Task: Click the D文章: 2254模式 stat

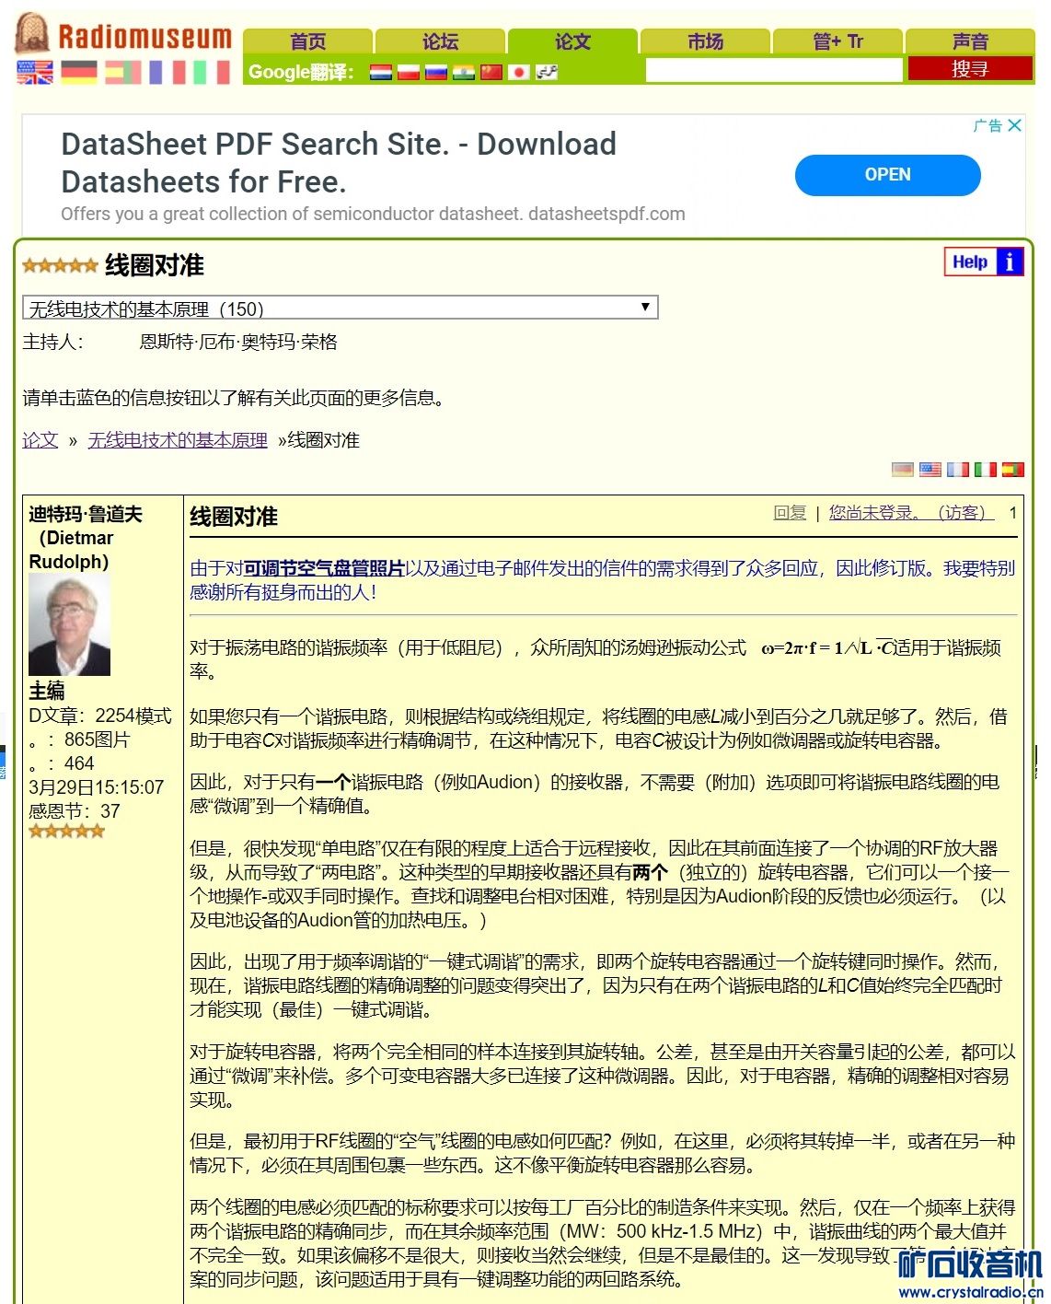Action: tap(100, 716)
